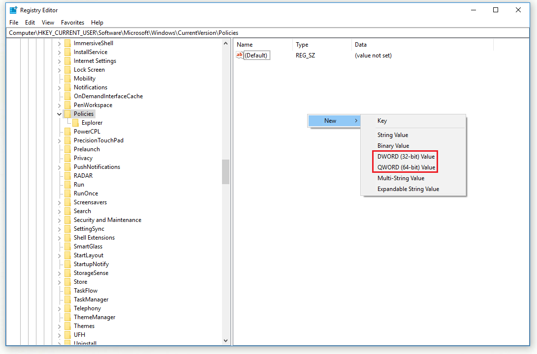Expand the Security and Maintenance key arrow
Screen dimensions: 537x354
pyautogui.click(x=59, y=220)
